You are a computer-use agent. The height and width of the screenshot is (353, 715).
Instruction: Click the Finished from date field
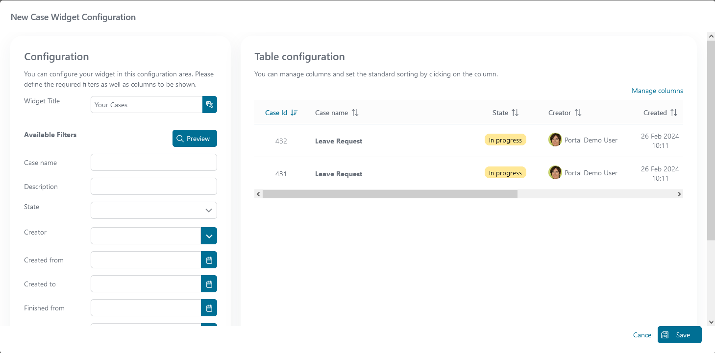click(x=146, y=308)
